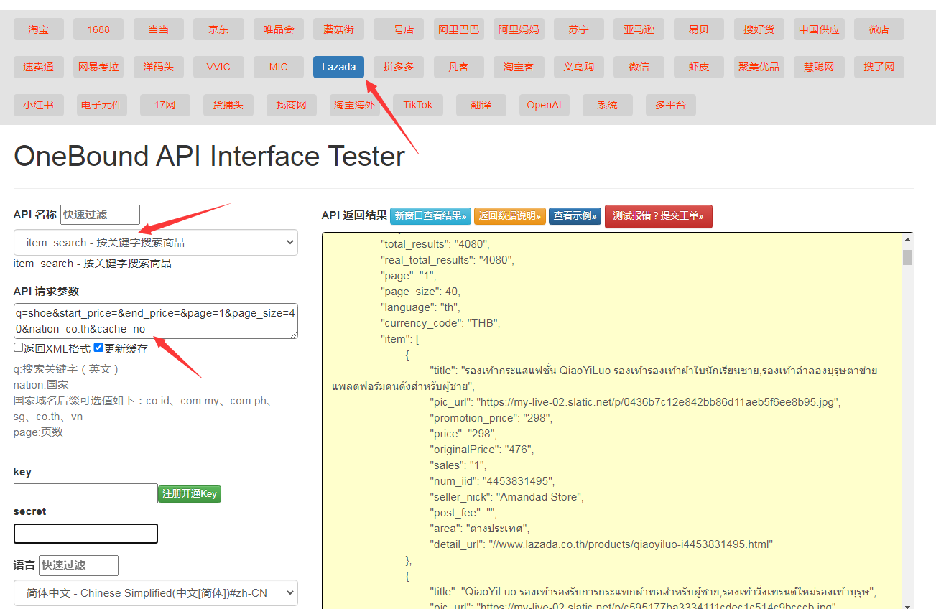The width and height of the screenshot is (936, 609).
Task: Open the 1688 platform tab
Action: [x=98, y=29]
